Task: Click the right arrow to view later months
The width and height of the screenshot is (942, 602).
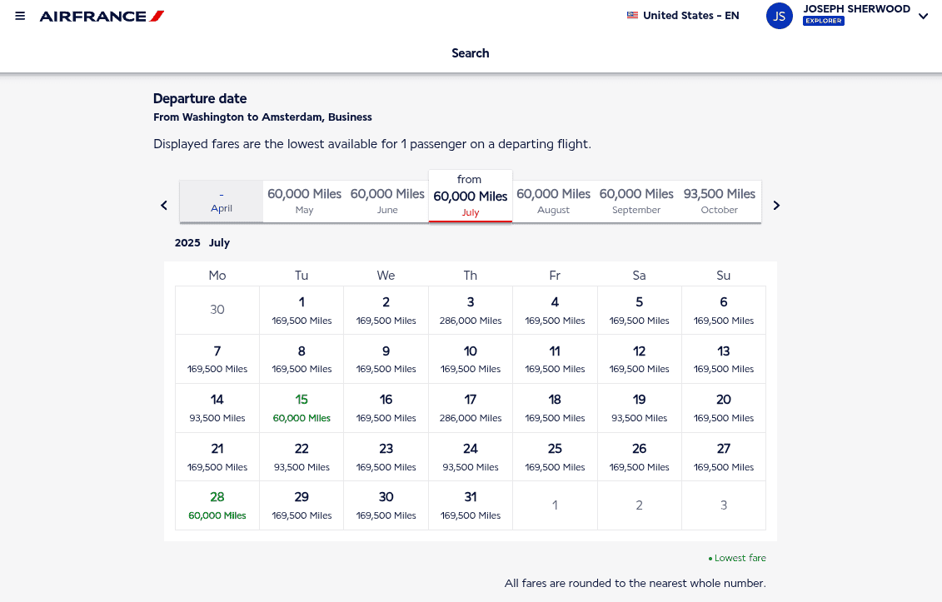Action: 776,205
